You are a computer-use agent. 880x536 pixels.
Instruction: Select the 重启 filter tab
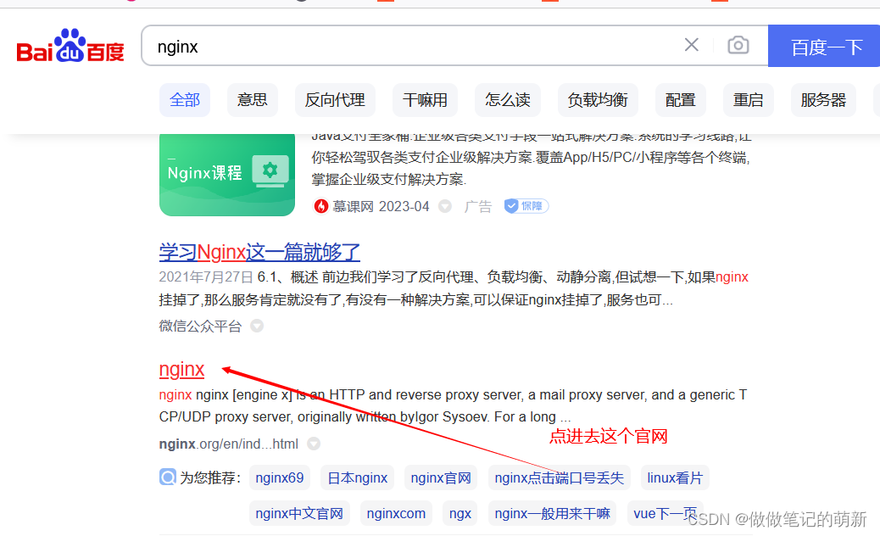click(x=748, y=100)
